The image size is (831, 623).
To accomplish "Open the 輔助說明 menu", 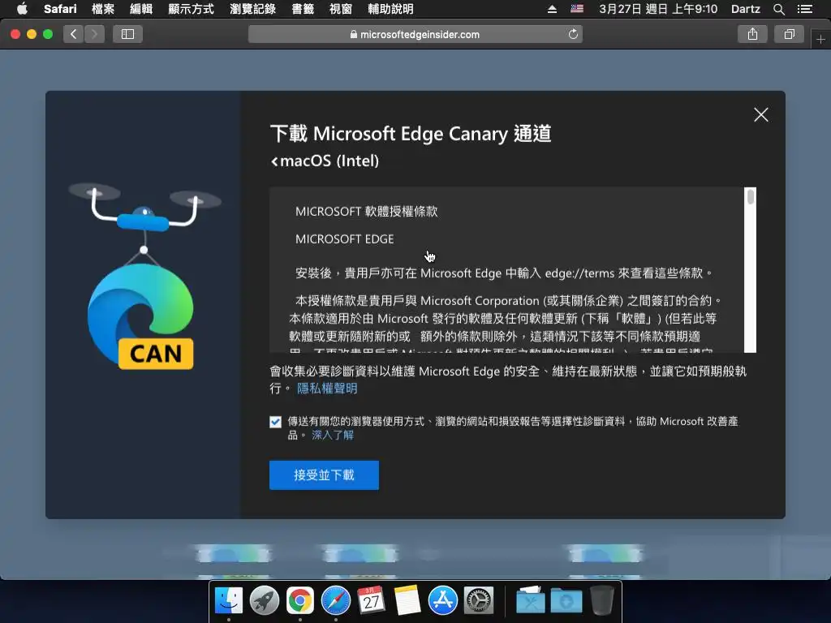I will click(x=390, y=9).
